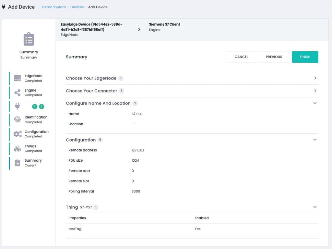Viewport: 332px width, 249px height.
Task: Click PDU size value 1024
Action: tap(135, 161)
